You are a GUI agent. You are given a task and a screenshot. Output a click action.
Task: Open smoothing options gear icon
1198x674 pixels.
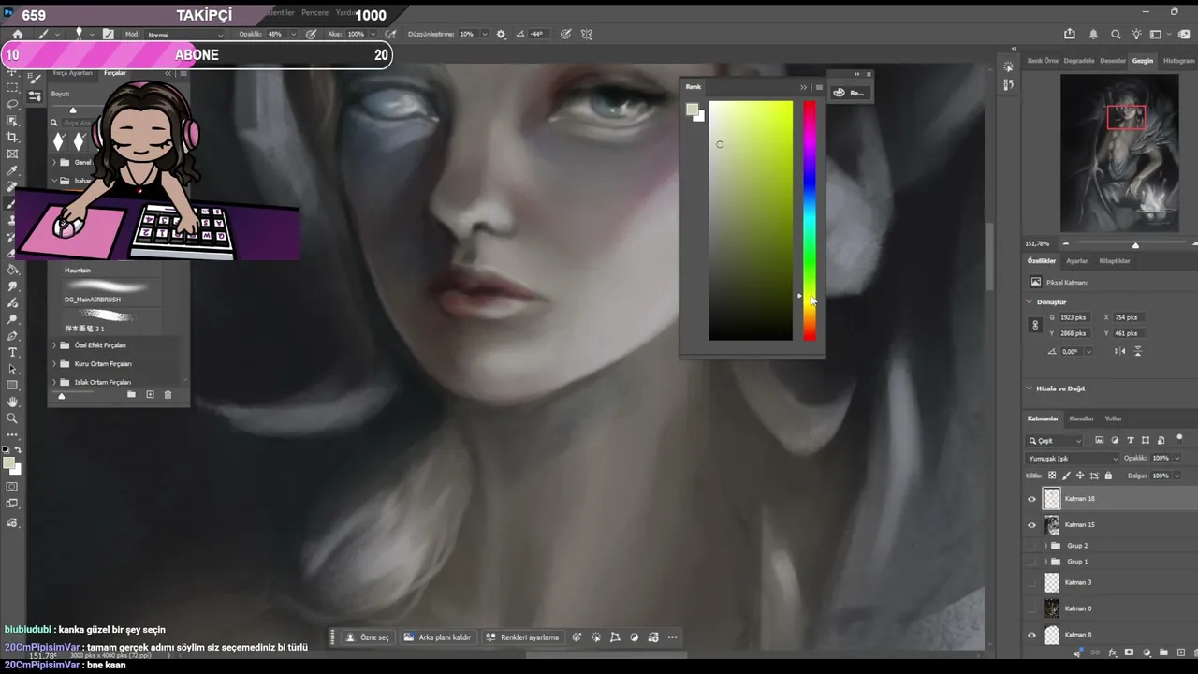point(501,34)
